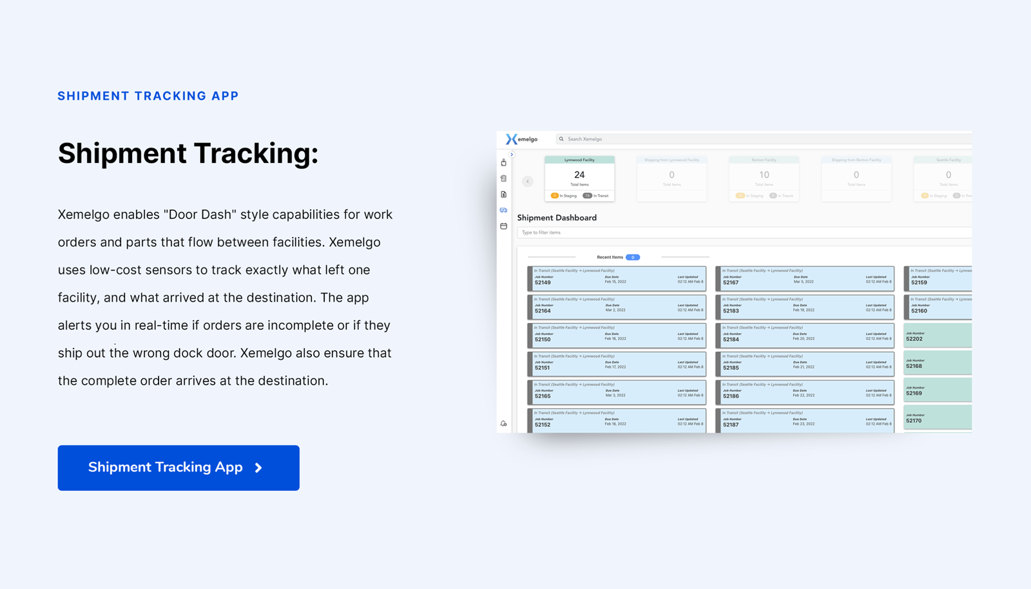Open the green job 52168 card
Screen dimensions: 1031x589
pyautogui.click(x=938, y=363)
